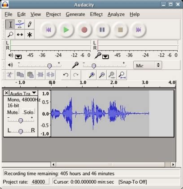Copy selection using the Copy icon
Viewport: 183px width, 189px height.
20,75
